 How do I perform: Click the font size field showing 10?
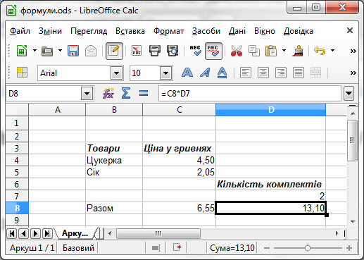[x=145, y=73]
